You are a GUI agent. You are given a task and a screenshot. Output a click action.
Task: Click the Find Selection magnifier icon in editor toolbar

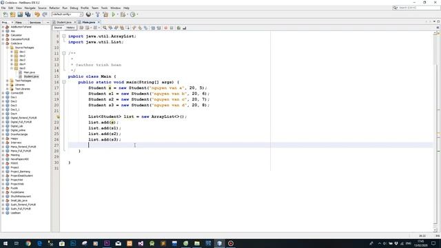pos(105,28)
